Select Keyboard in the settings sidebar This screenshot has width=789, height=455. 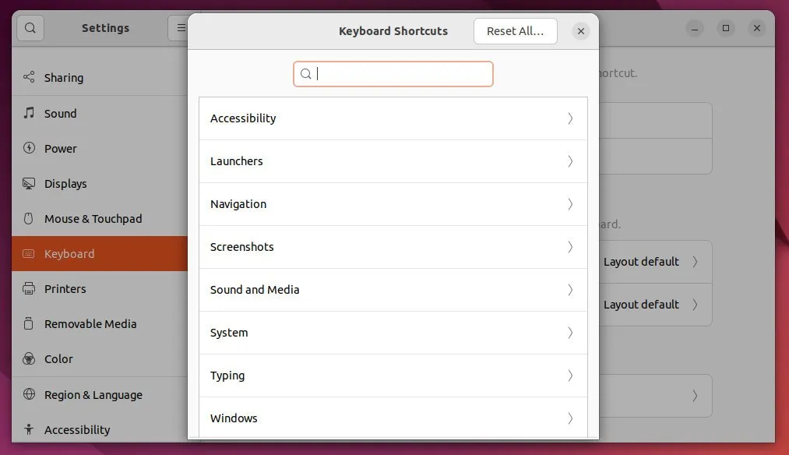pyautogui.click(x=69, y=254)
